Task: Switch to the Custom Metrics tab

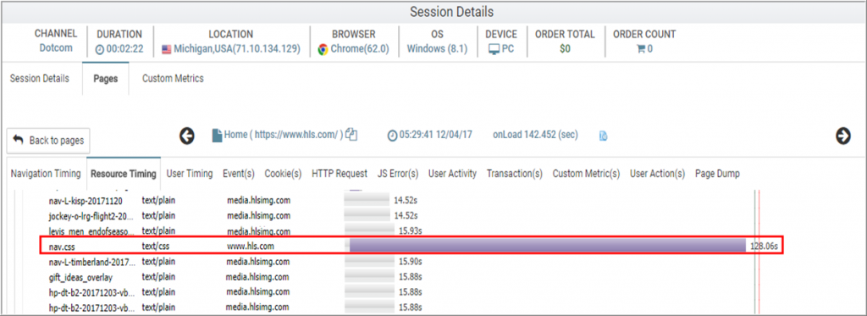Action: click(173, 79)
